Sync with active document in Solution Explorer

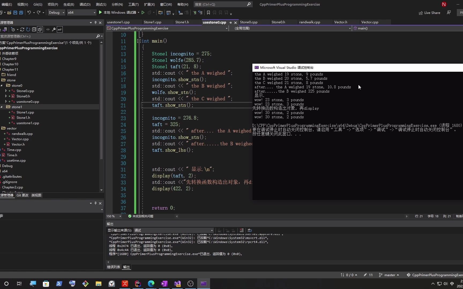coord(22,29)
